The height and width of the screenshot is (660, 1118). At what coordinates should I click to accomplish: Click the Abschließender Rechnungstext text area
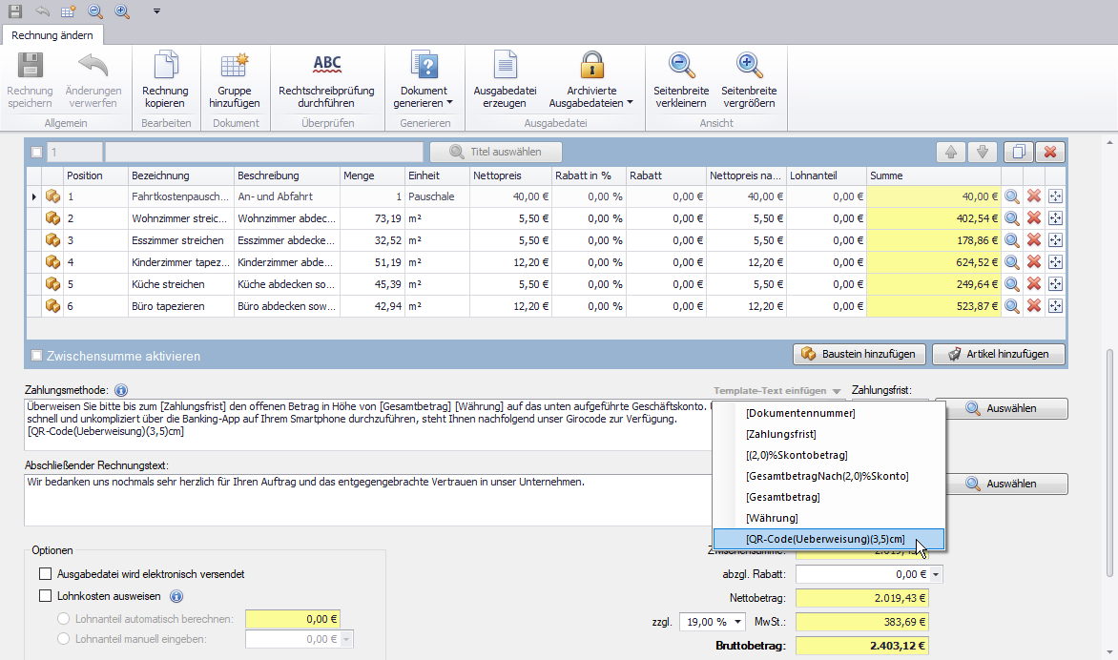coord(368,500)
